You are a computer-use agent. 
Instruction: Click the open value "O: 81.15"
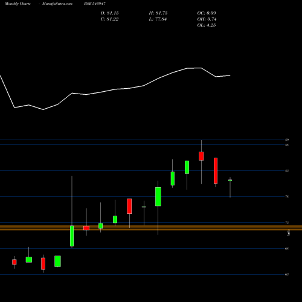click(x=109, y=13)
